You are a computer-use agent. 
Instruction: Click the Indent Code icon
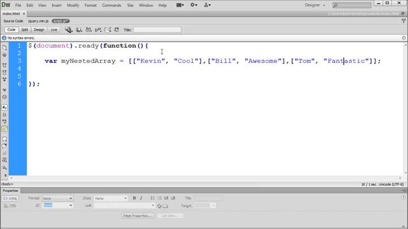tap(4, 167)
